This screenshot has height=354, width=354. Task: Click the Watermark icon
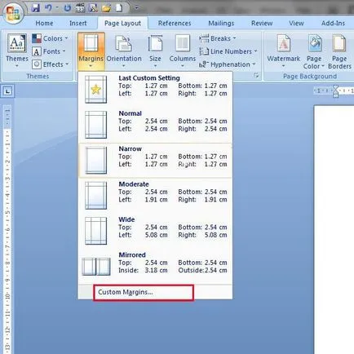click(283, 43)
